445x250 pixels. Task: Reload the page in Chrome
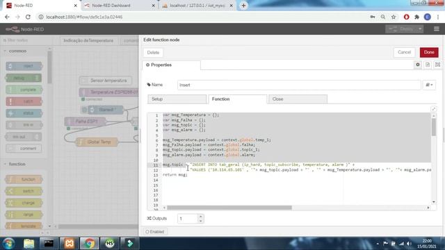click(x=28, y=17)
